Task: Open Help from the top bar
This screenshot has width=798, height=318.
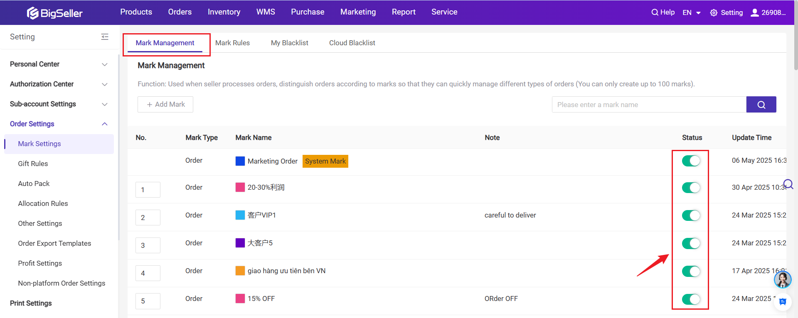Action: coord(663,12)
